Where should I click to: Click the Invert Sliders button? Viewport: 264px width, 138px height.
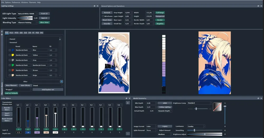tap(7, 114)
